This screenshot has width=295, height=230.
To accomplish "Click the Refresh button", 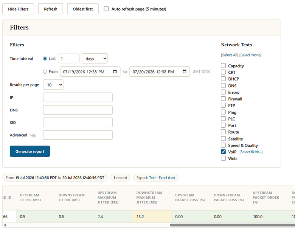I will (51, 9).
